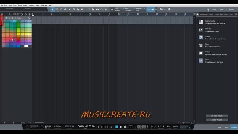The width and height of the screenshot is (238, 134).
Task: Toggle monitor on the Guitar track
Action: point(15,18)
